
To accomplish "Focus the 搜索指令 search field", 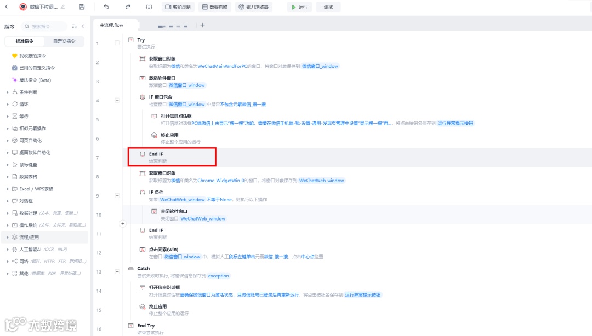I will (x=44, y=26).
